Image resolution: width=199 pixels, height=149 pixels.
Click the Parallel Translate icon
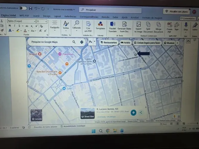[x=112, y=27]
